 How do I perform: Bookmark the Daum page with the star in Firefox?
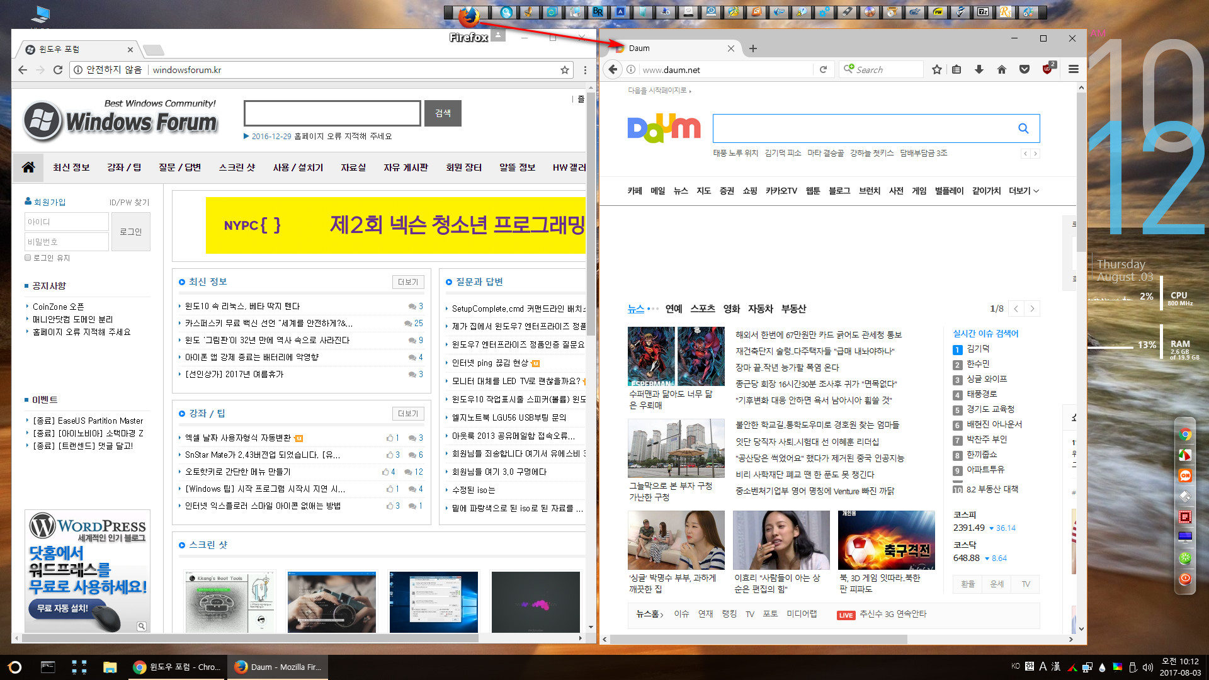937,70
